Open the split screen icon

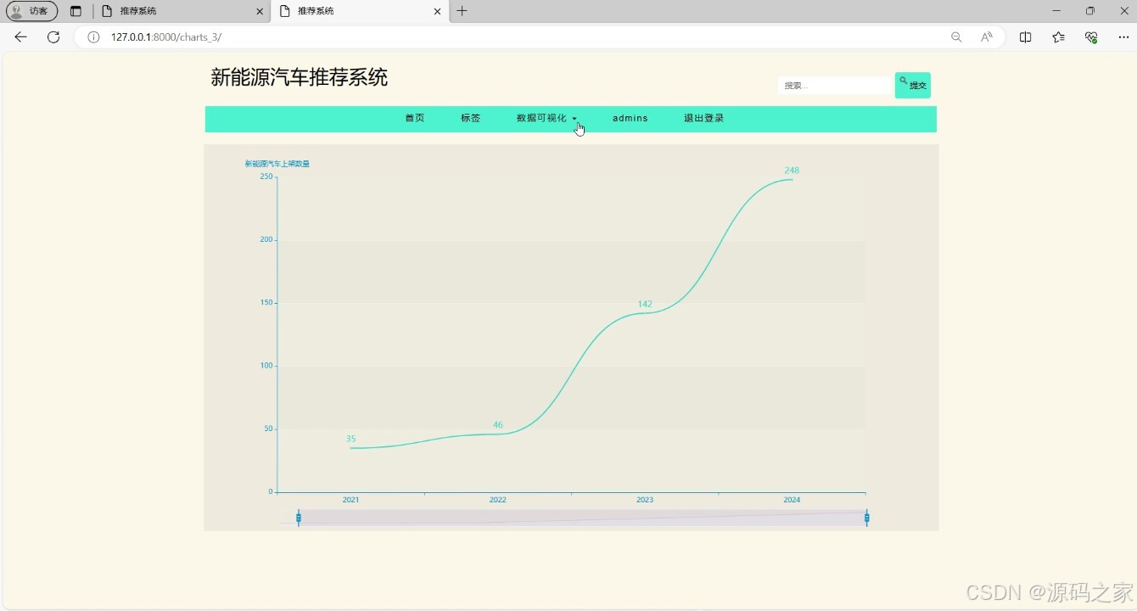point(1025,37)
